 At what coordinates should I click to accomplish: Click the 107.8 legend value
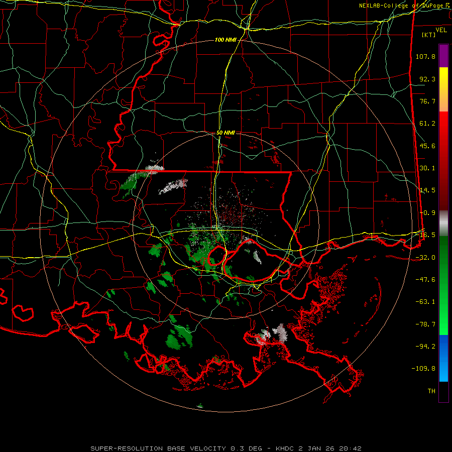425,56
